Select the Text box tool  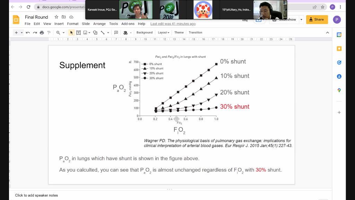[x=78, y=33]
